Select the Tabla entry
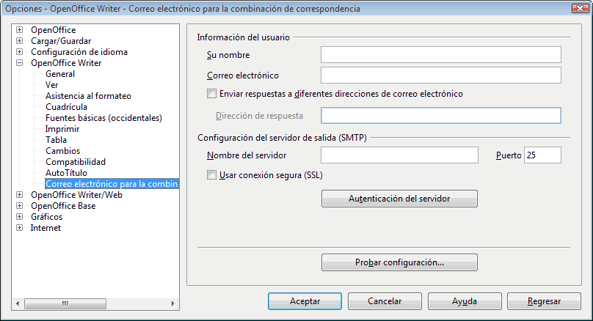This screenshot has width=593, height=321. tap(56, 140)
